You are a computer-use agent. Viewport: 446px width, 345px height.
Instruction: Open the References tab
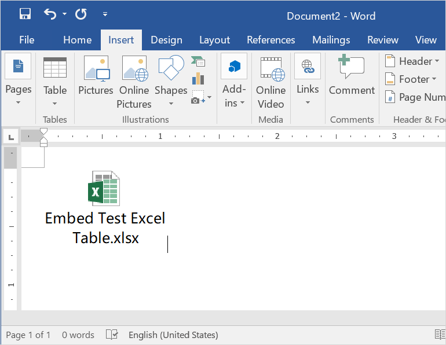[271, 40]
